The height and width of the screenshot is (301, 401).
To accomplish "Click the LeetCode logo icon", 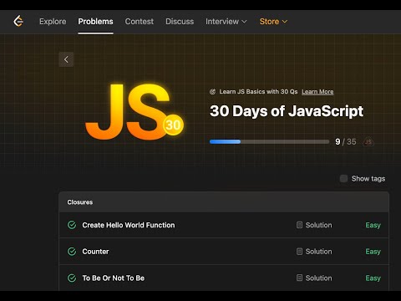I will pyautogui.click(x=18, y=21).
